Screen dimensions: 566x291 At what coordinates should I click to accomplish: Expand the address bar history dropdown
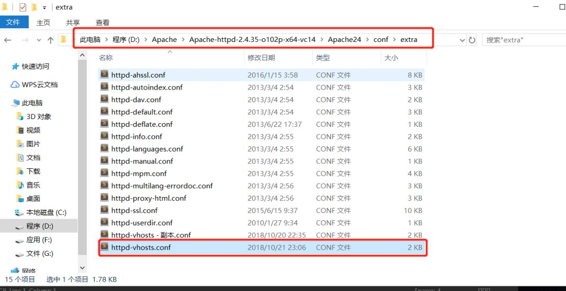pyautogui.click(x=462, y=40)
